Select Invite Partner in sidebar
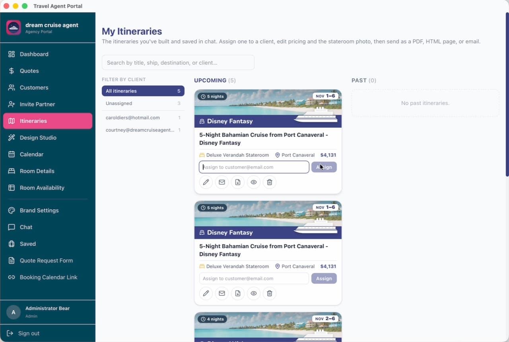 [48, 104]
